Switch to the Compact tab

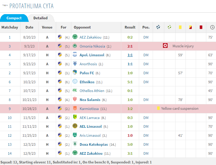(14, 18)
